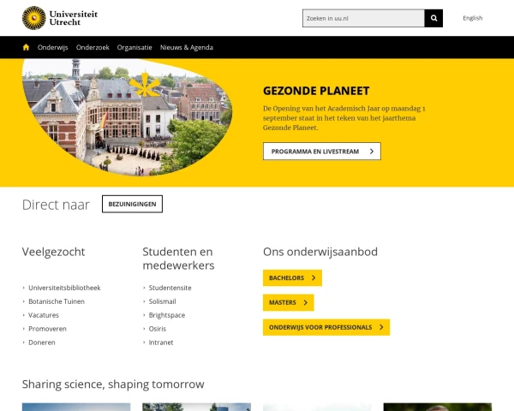
Task: Click the Bachelors button
Action: [x=292, y=278]
